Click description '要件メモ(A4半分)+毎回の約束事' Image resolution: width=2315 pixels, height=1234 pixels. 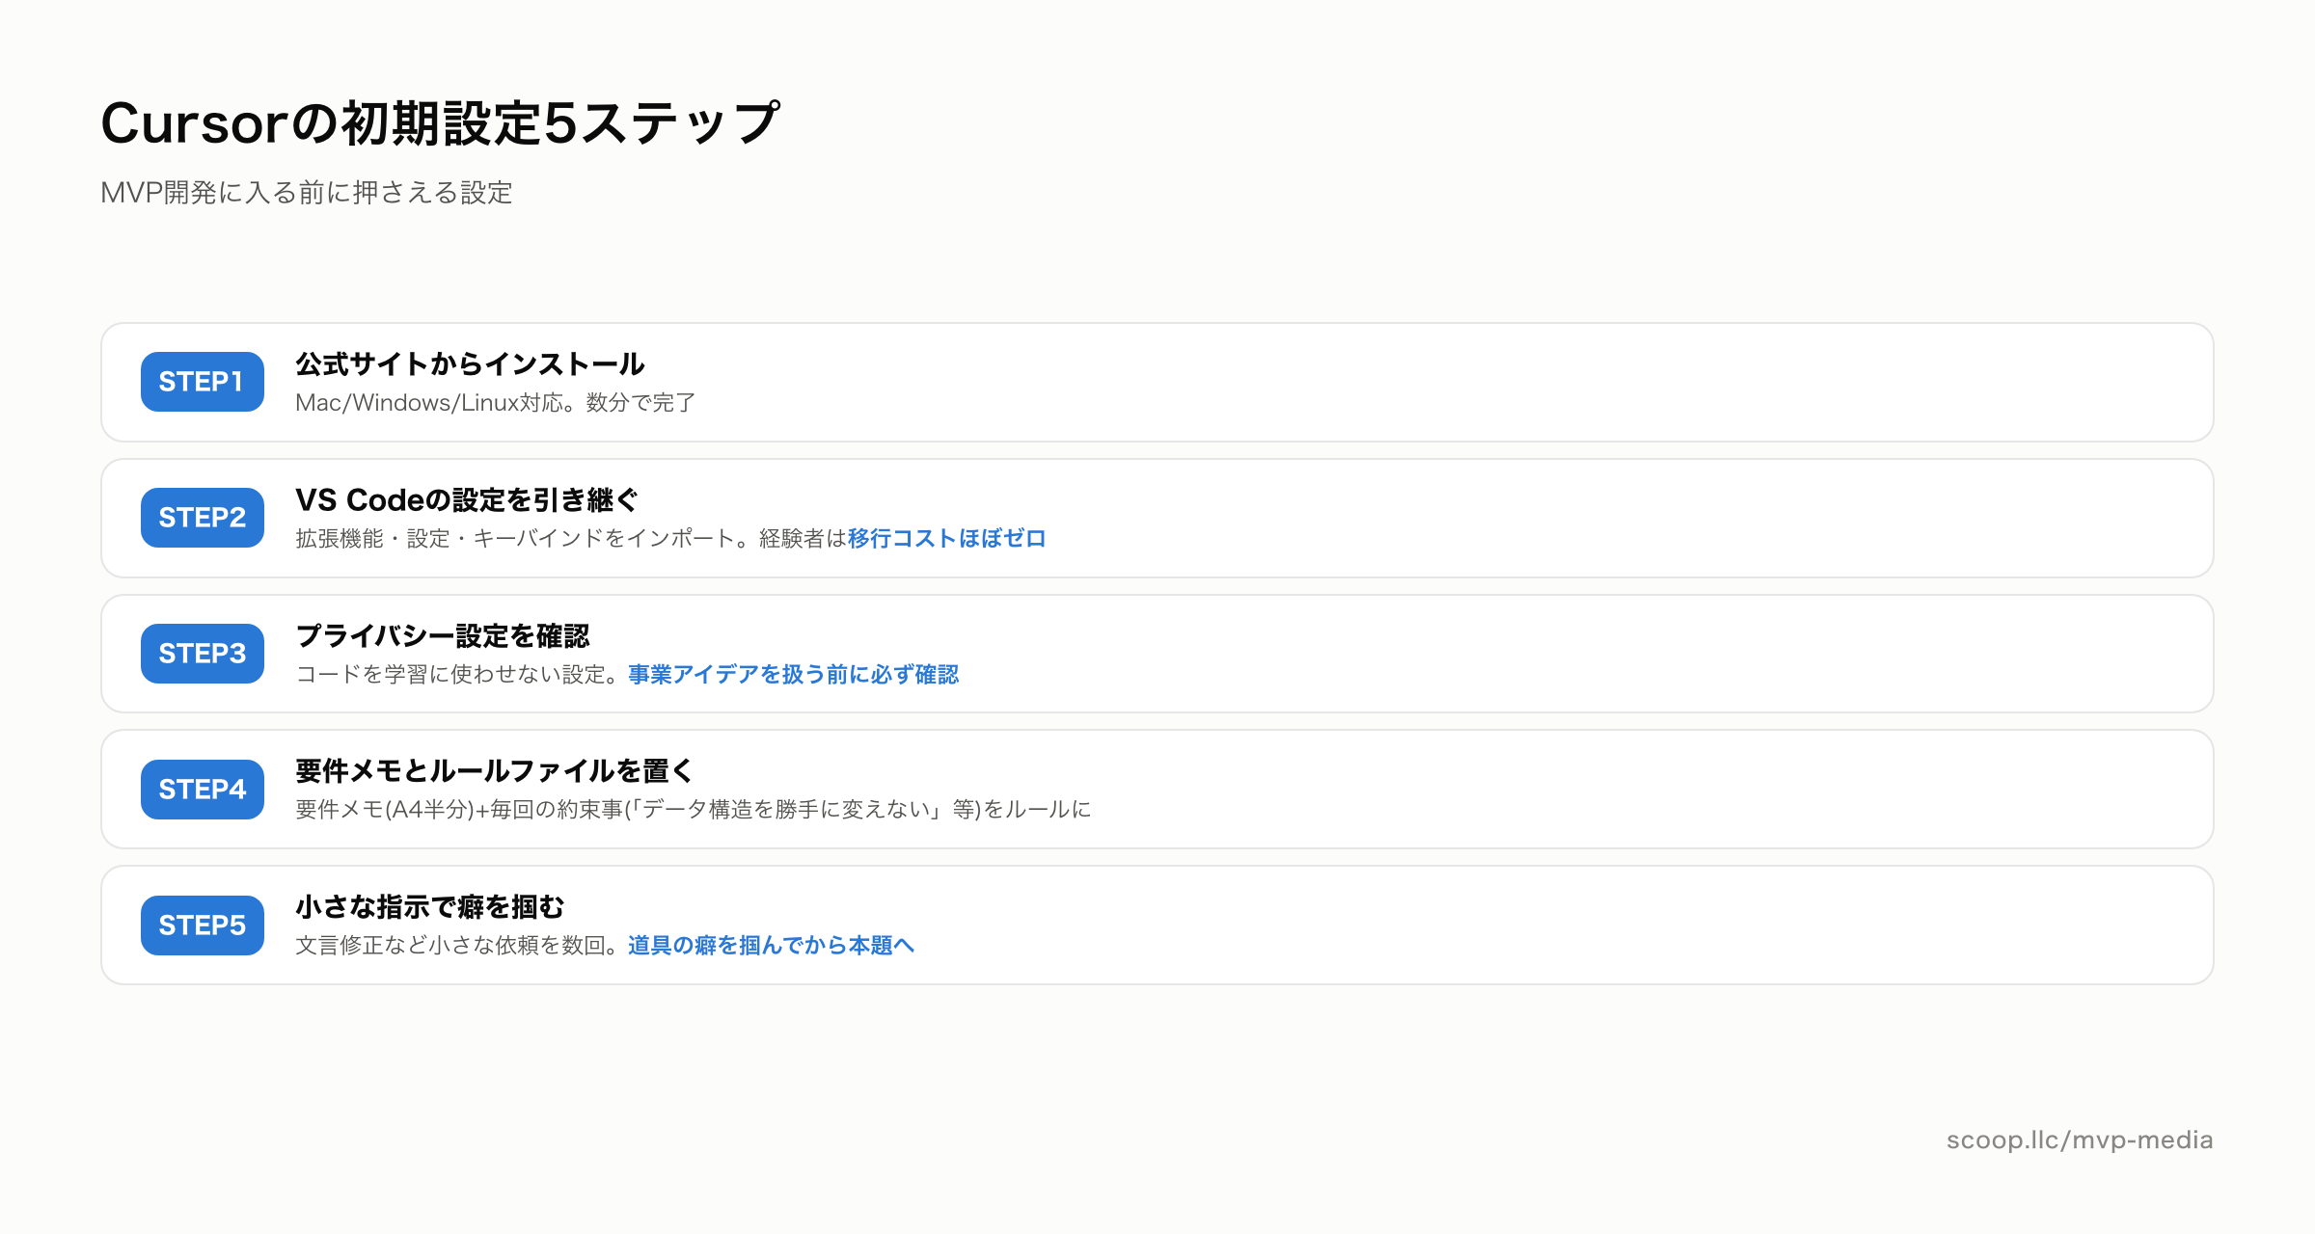[x=459, y=810]
